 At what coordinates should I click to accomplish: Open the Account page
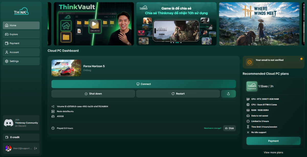pos(21,52)
